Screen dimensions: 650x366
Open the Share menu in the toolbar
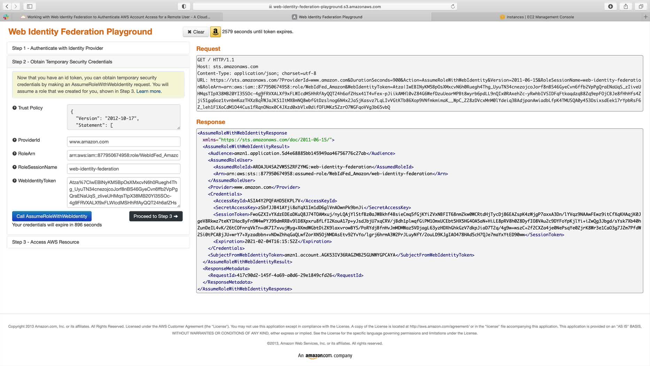tap(626, 6)
